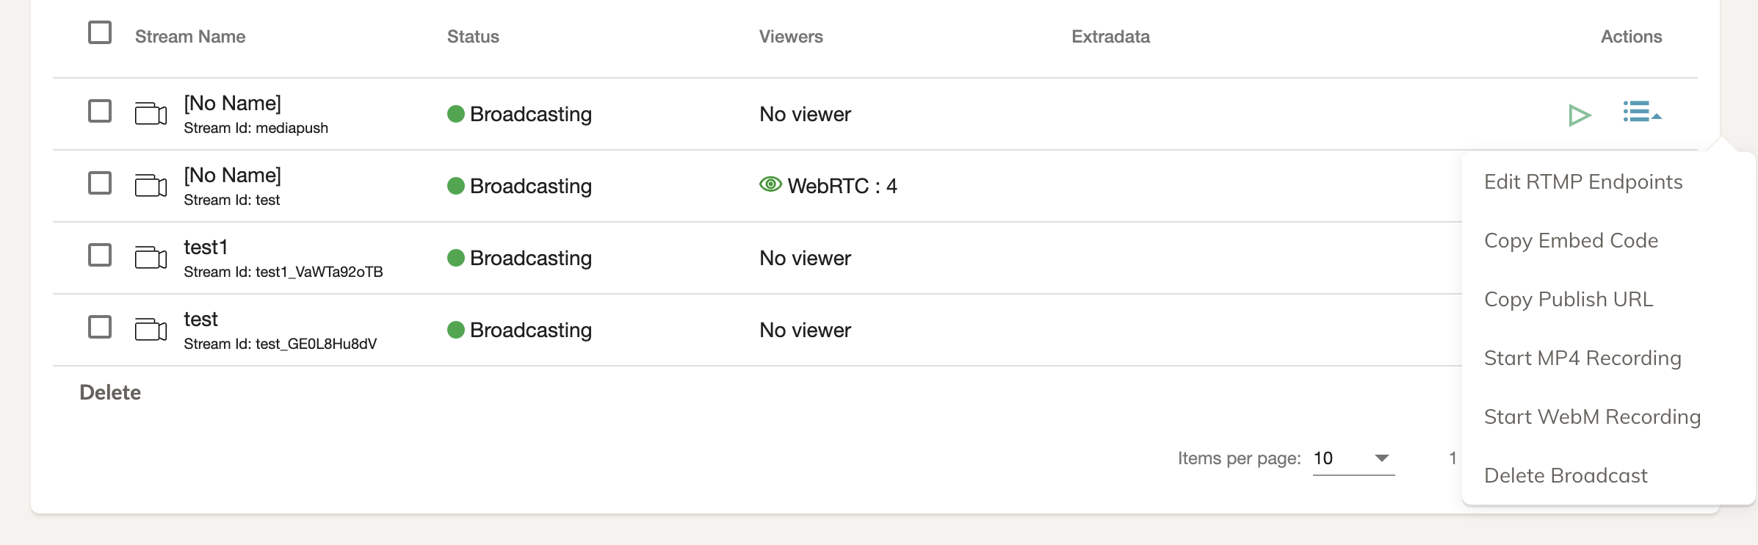Click camera icon of test_GE0L8Hu8dV stream

pos(151,330)
